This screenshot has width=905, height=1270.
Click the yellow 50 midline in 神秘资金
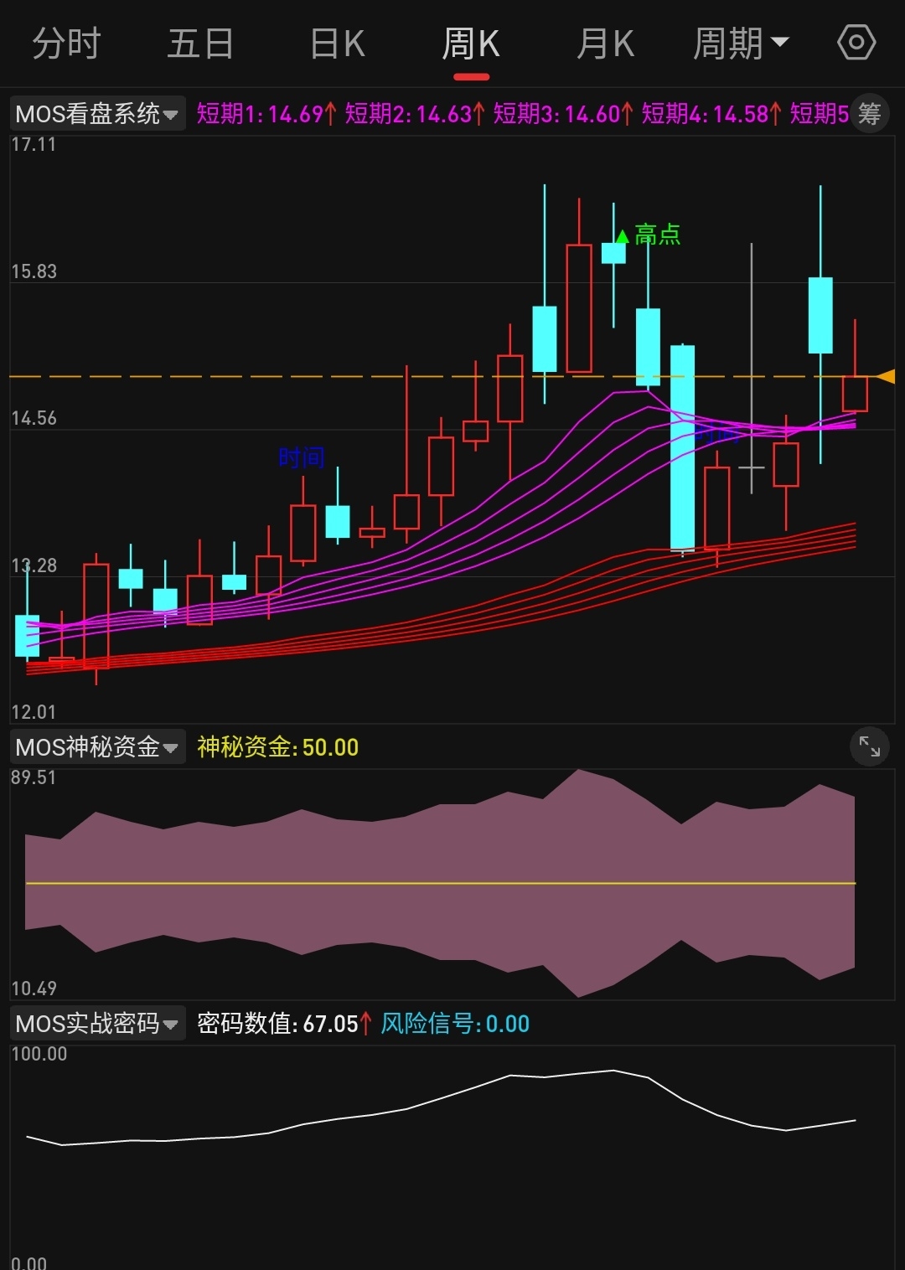[441, 883]
